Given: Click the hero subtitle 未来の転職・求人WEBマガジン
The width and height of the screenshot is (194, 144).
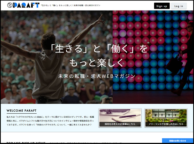Looking at the screenshot, I should click(x=97, y=76).
